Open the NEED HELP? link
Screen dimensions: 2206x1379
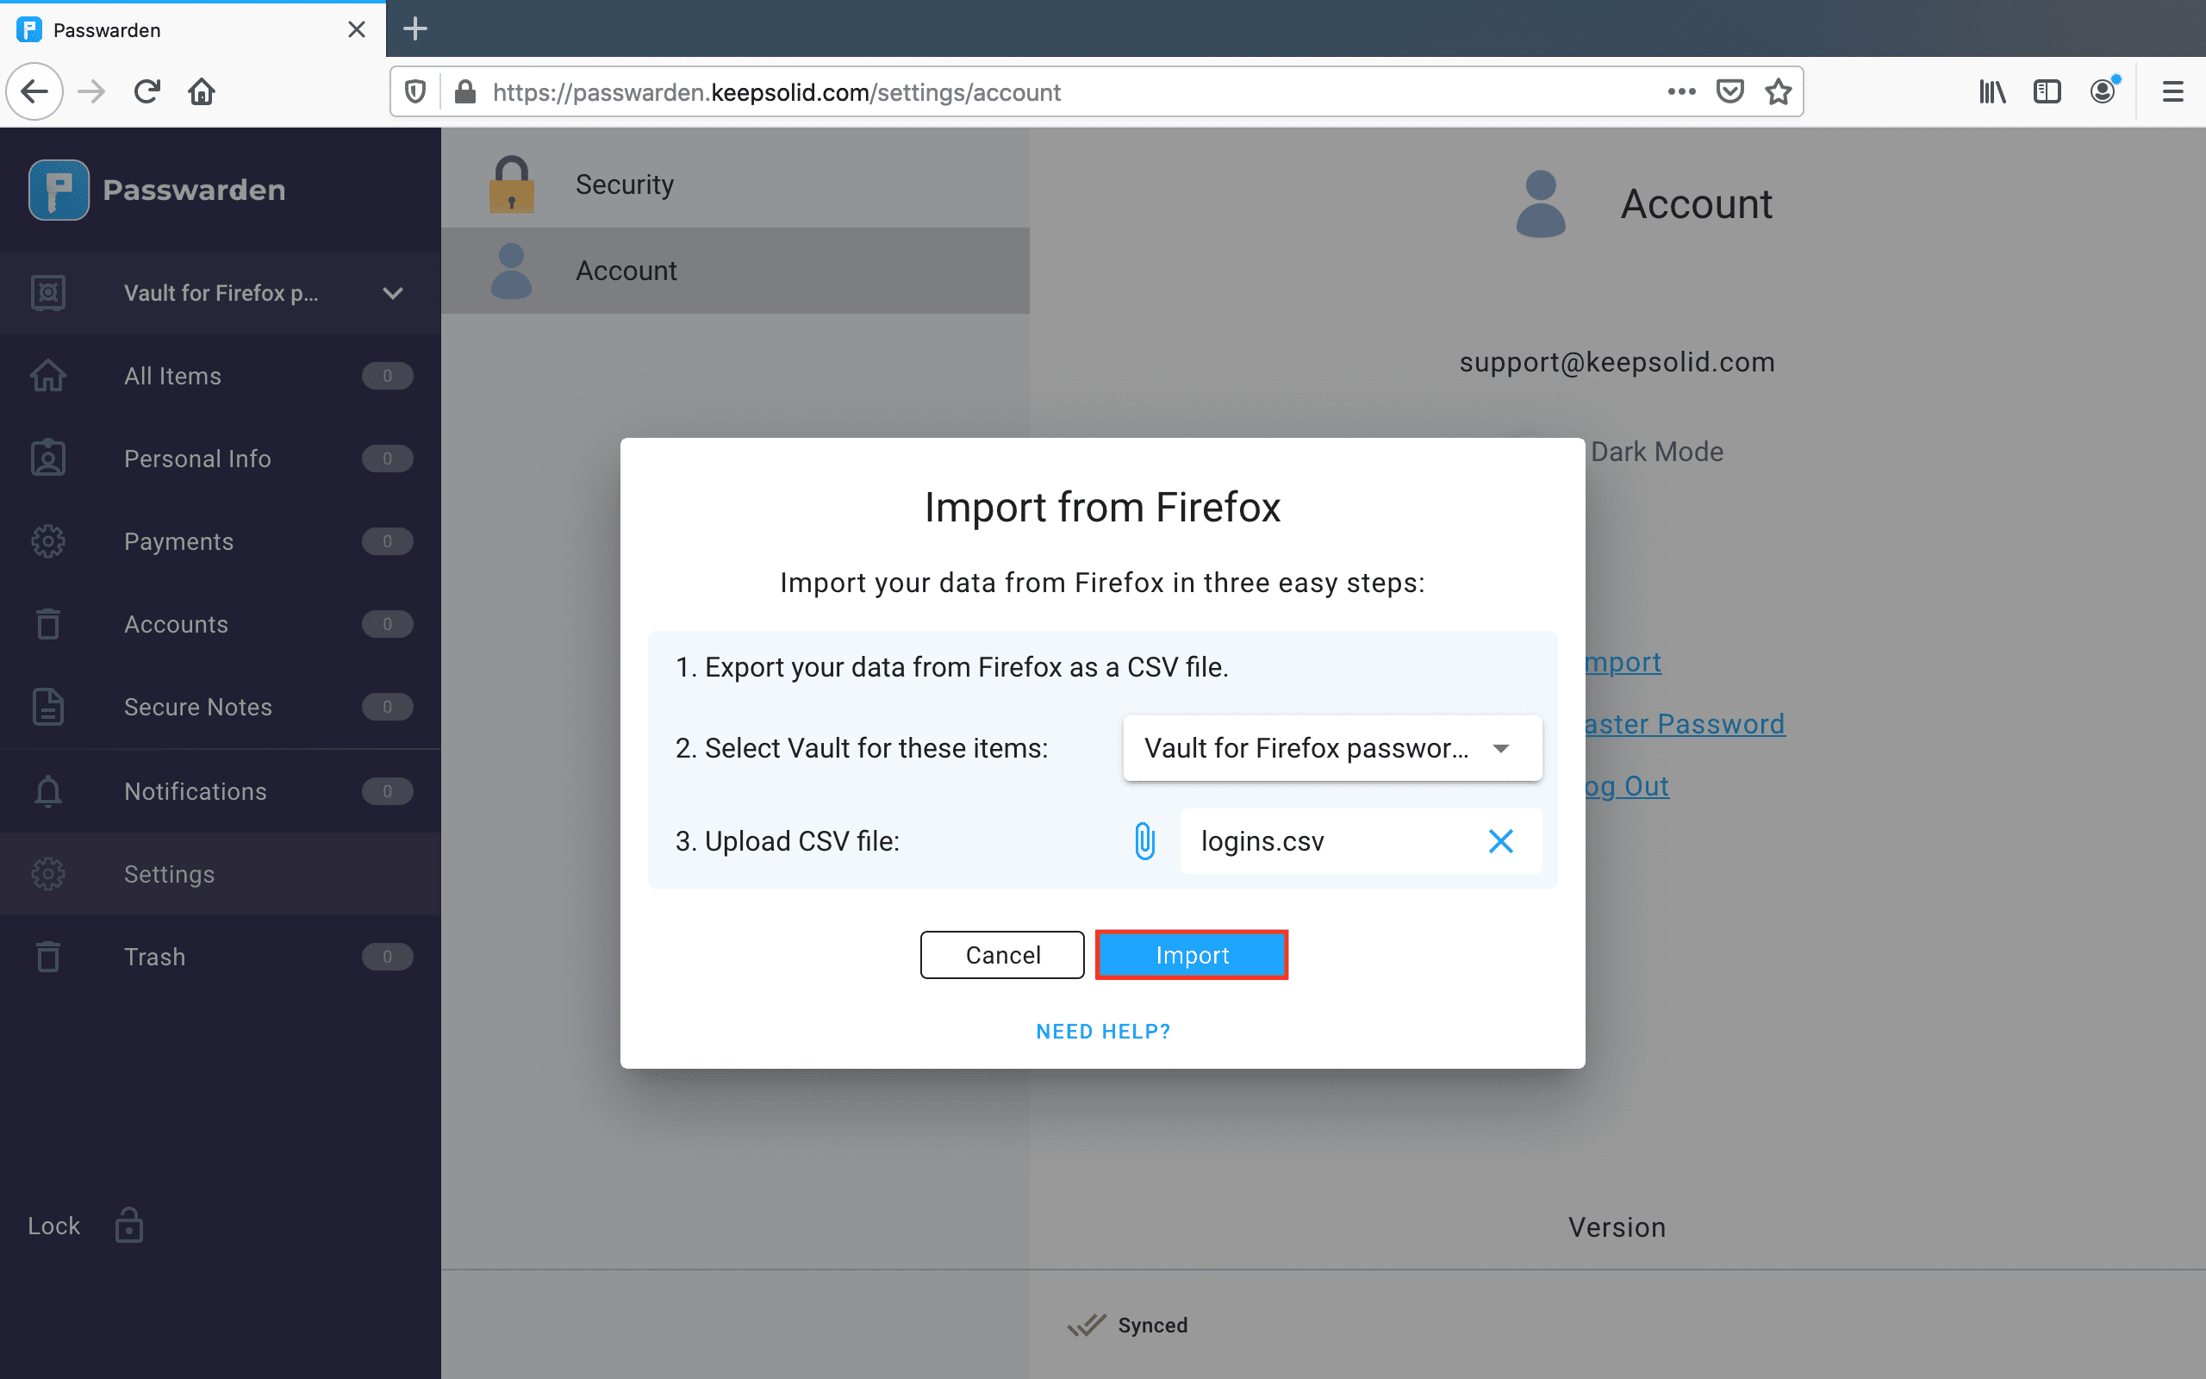pyautogui.click(x=1103, y=1032)
